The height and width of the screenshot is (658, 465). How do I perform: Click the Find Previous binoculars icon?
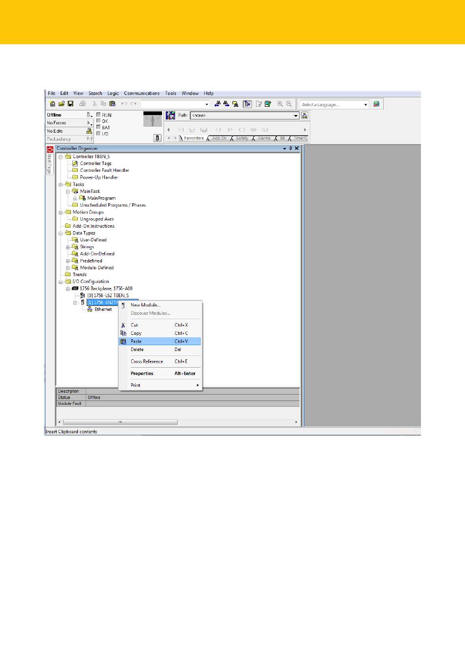217,104
